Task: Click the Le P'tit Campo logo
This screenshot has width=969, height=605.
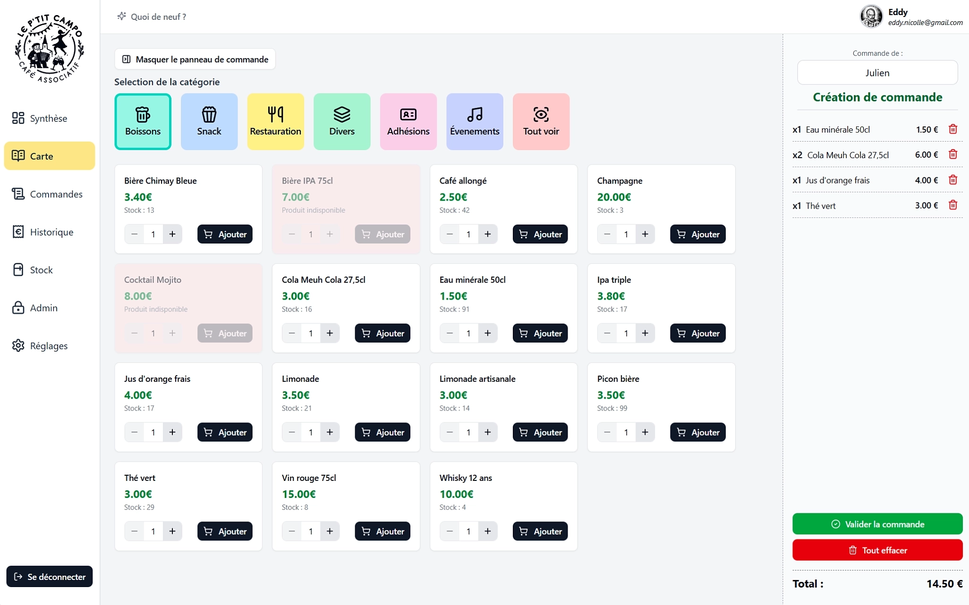Action: tap(50, 48)
